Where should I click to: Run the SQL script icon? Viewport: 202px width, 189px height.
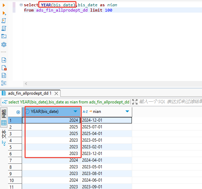(4, 21)
